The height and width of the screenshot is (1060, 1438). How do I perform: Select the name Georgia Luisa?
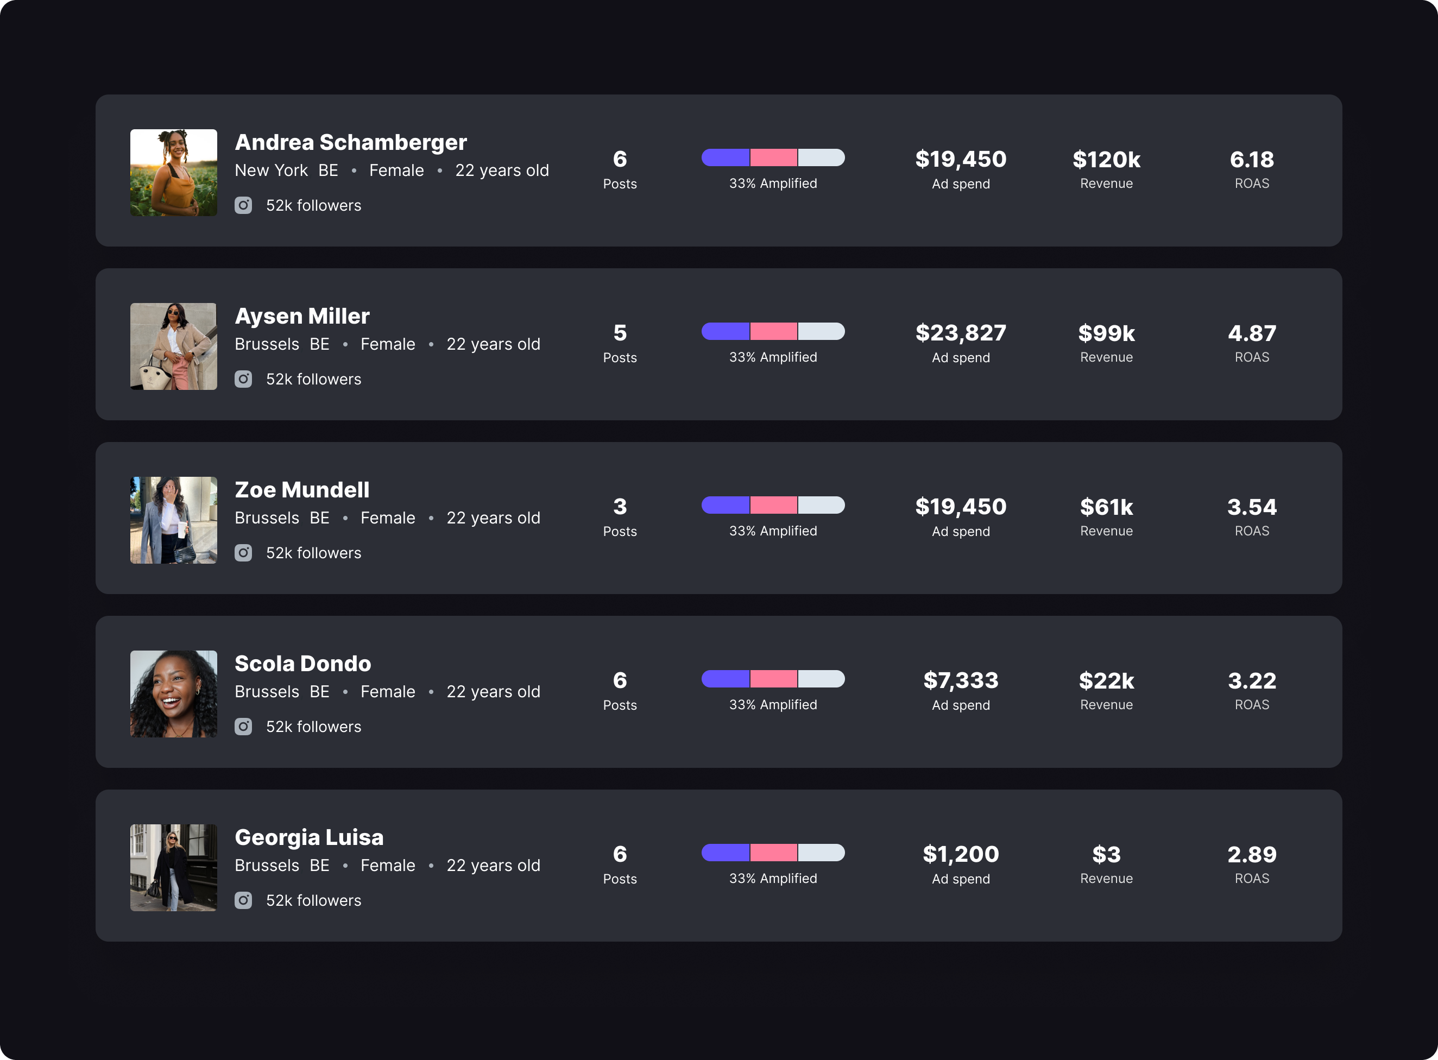point(310,838)
